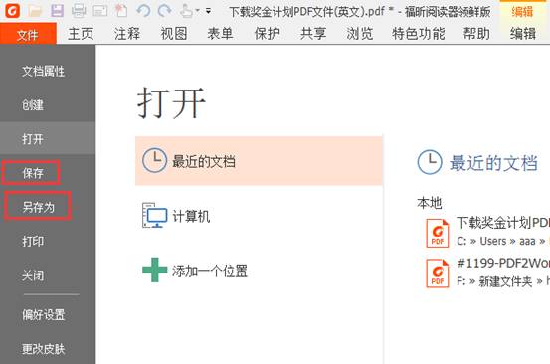The height and width of the screenshot is (364, 550).
Task: Choose 另存为 in the file sidebar
Action: (38, 207)
